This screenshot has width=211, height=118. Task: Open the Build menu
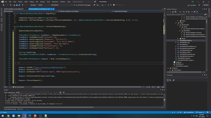click(26, 2)
